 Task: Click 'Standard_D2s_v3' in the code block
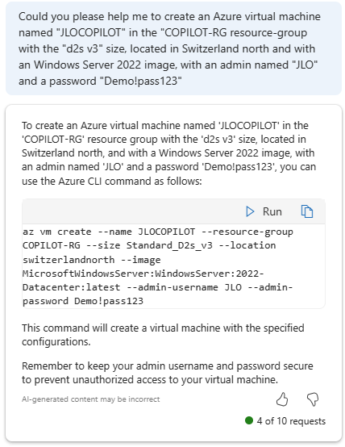[x=169, y=245]
